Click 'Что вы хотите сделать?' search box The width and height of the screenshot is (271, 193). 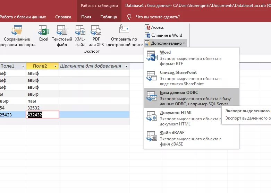(x=158, y=17)
